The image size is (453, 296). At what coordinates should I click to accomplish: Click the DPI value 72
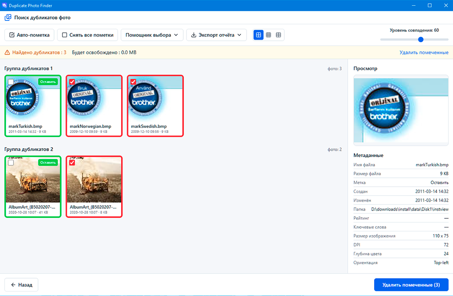point(446,245)
